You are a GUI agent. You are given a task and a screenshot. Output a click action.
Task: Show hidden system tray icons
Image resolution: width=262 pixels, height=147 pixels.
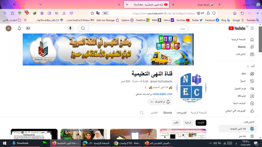tap(210, 143)
